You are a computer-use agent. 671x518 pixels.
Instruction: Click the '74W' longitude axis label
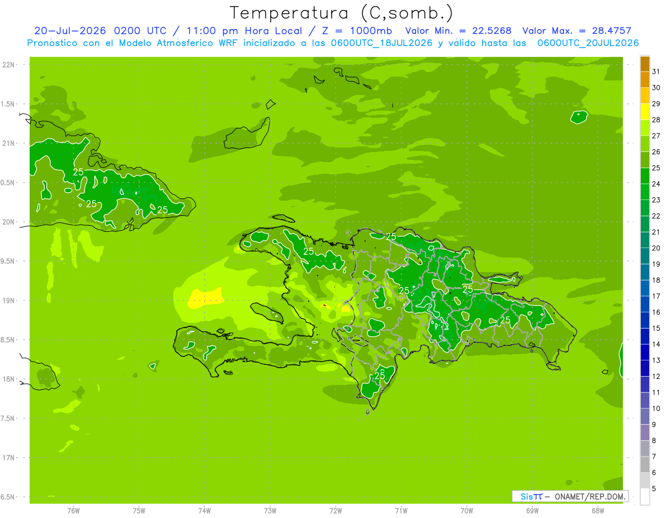[x=205, y=511]
